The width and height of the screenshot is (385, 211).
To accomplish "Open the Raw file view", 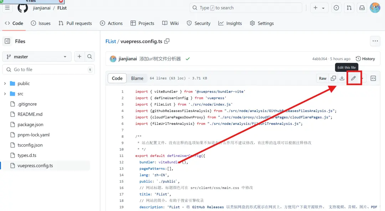I will [x=323, y=78].
